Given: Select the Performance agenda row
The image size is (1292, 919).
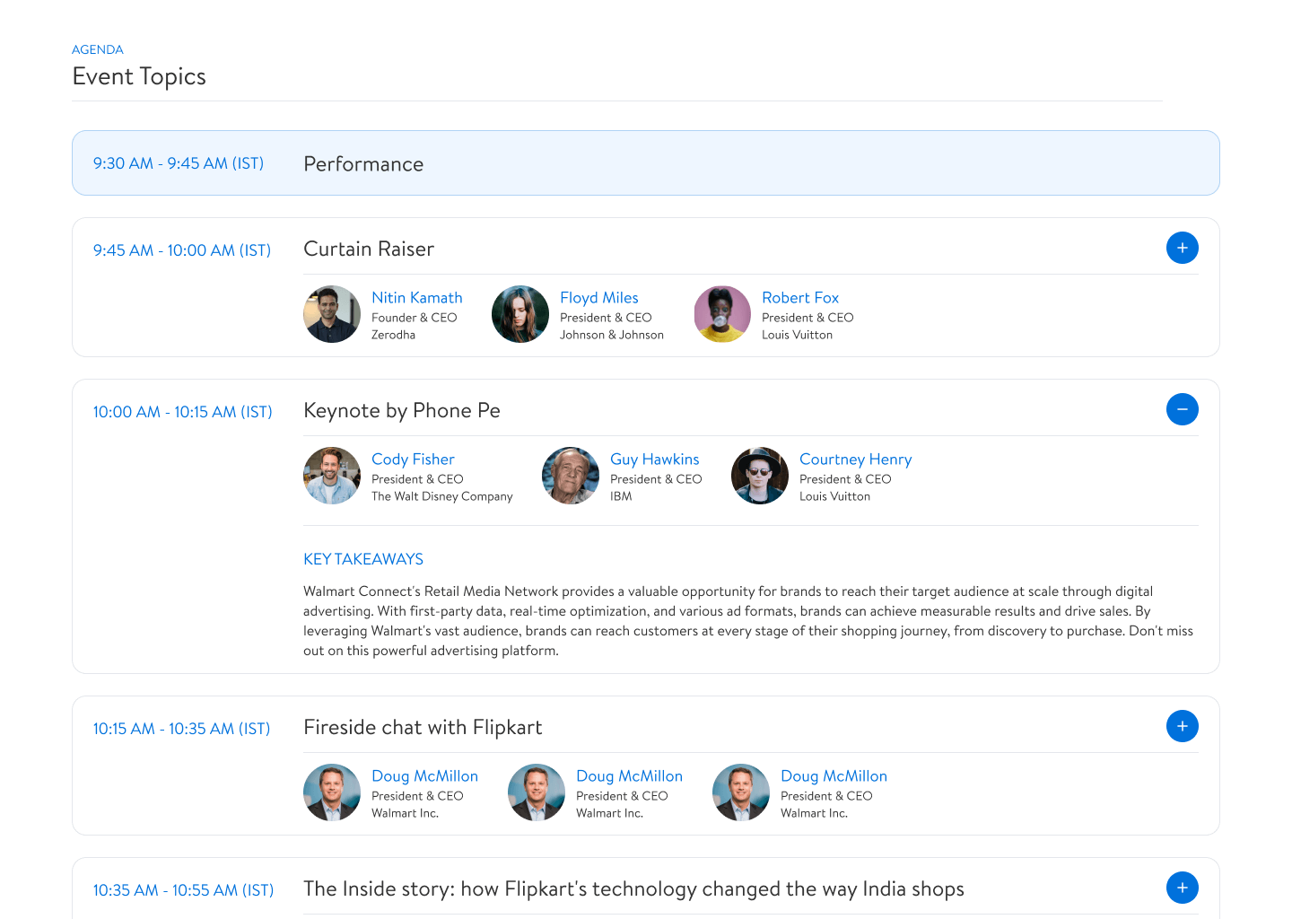Looking at the screenshot, I should click(x=646, y=163).
